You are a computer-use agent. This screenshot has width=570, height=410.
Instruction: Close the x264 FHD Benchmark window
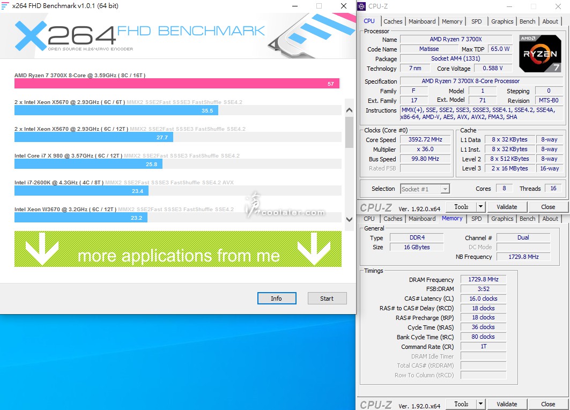click(x=344, y=6)
